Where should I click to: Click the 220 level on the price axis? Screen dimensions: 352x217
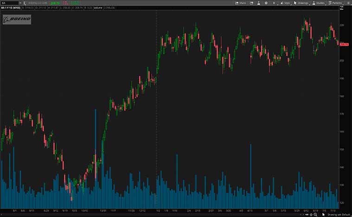pyautogui.click(x=342, y=25)
